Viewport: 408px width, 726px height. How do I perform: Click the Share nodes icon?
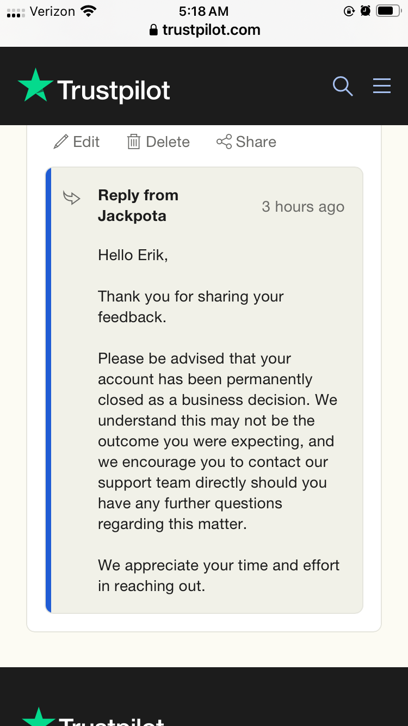[224, 141]
